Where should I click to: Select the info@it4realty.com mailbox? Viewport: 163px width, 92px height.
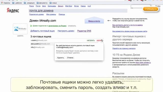tap(38, 47)
